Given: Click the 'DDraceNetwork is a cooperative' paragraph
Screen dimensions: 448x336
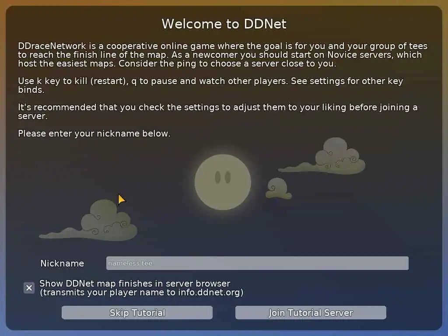Looking at the screenshot, I should coord(223,55).
